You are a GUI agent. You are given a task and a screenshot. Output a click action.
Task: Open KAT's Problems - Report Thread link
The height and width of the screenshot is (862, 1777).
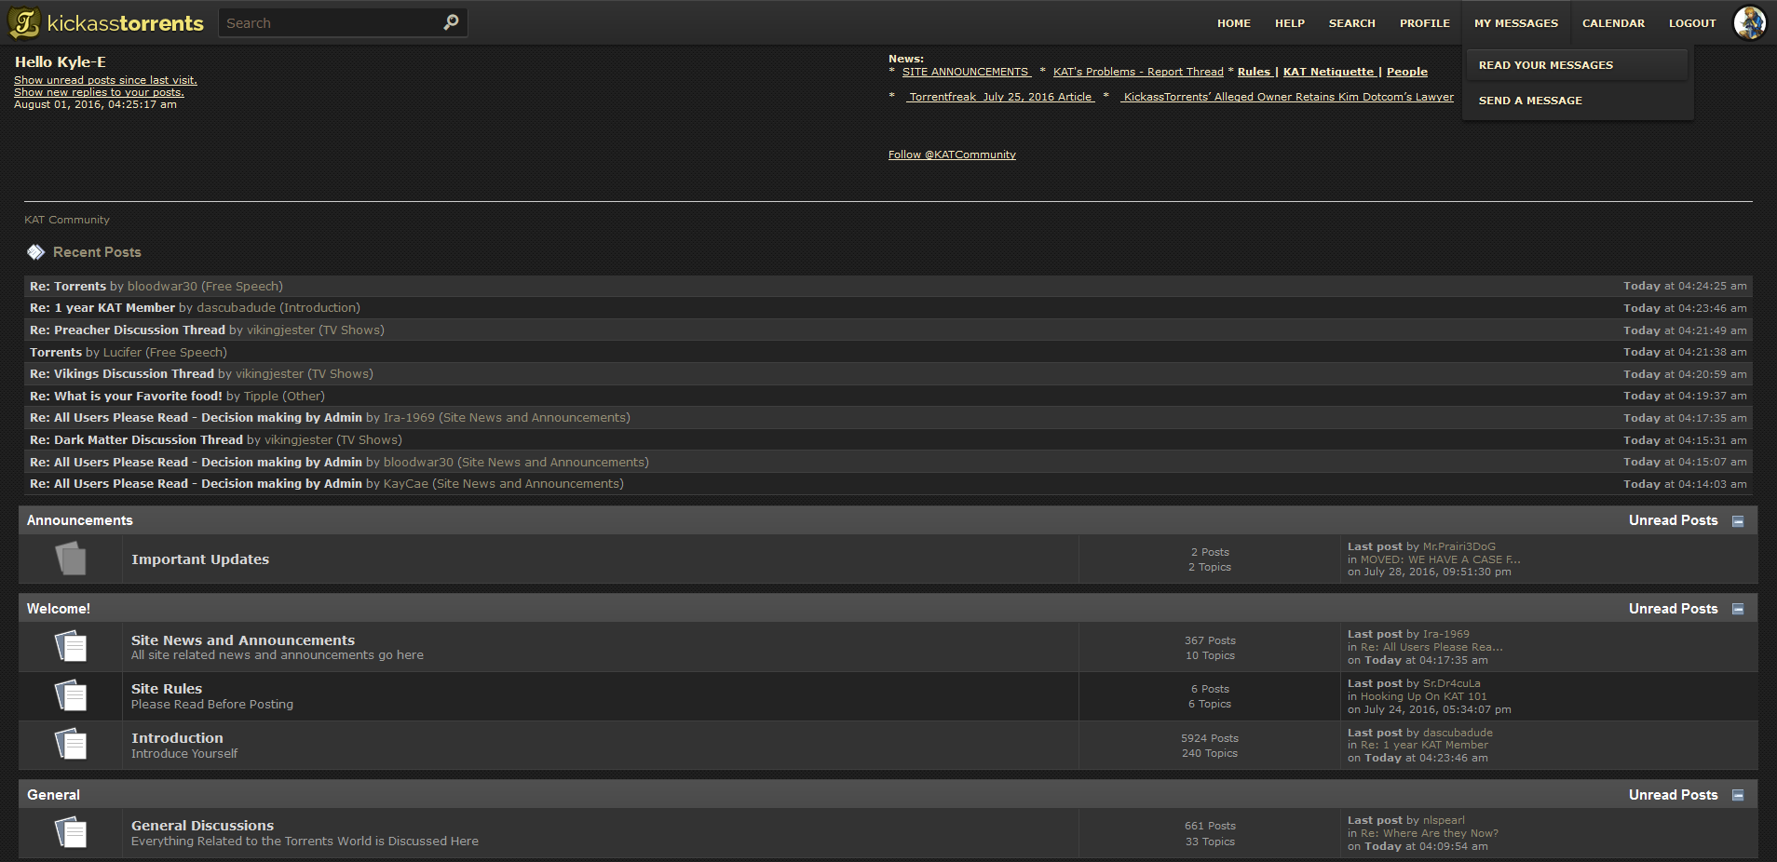tap(1138, 72)
